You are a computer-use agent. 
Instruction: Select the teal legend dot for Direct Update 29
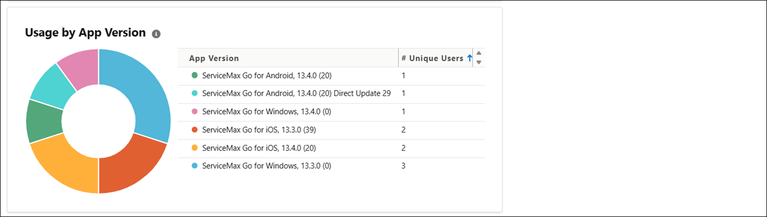195,93
